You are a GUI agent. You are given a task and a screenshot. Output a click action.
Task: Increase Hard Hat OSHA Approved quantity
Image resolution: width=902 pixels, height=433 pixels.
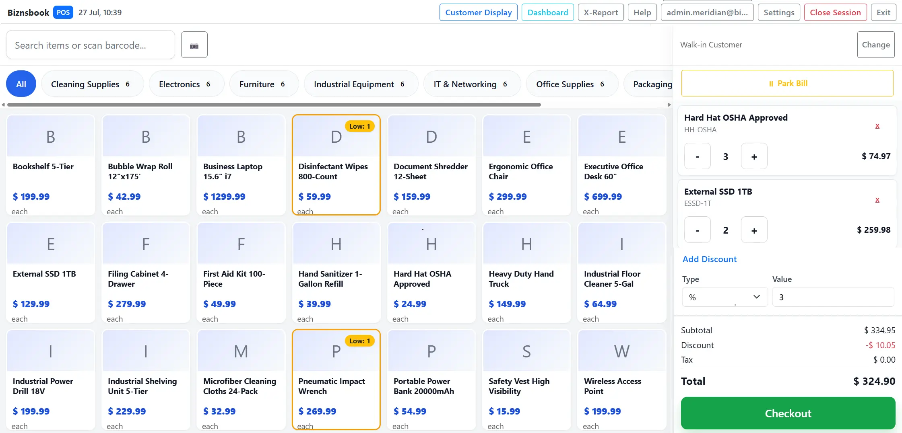pyautogui.click(x=754, y=156)
